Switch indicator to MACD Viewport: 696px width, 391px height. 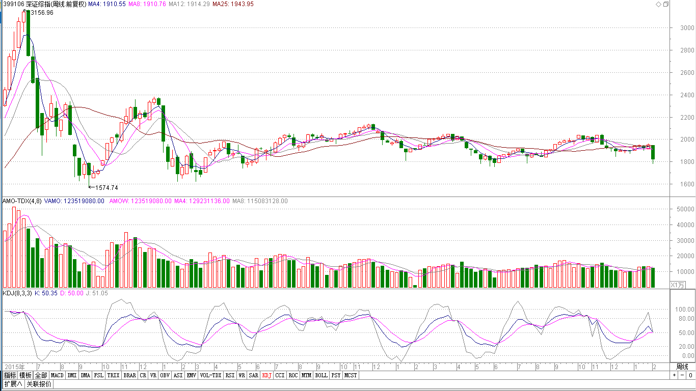point(57,375)
